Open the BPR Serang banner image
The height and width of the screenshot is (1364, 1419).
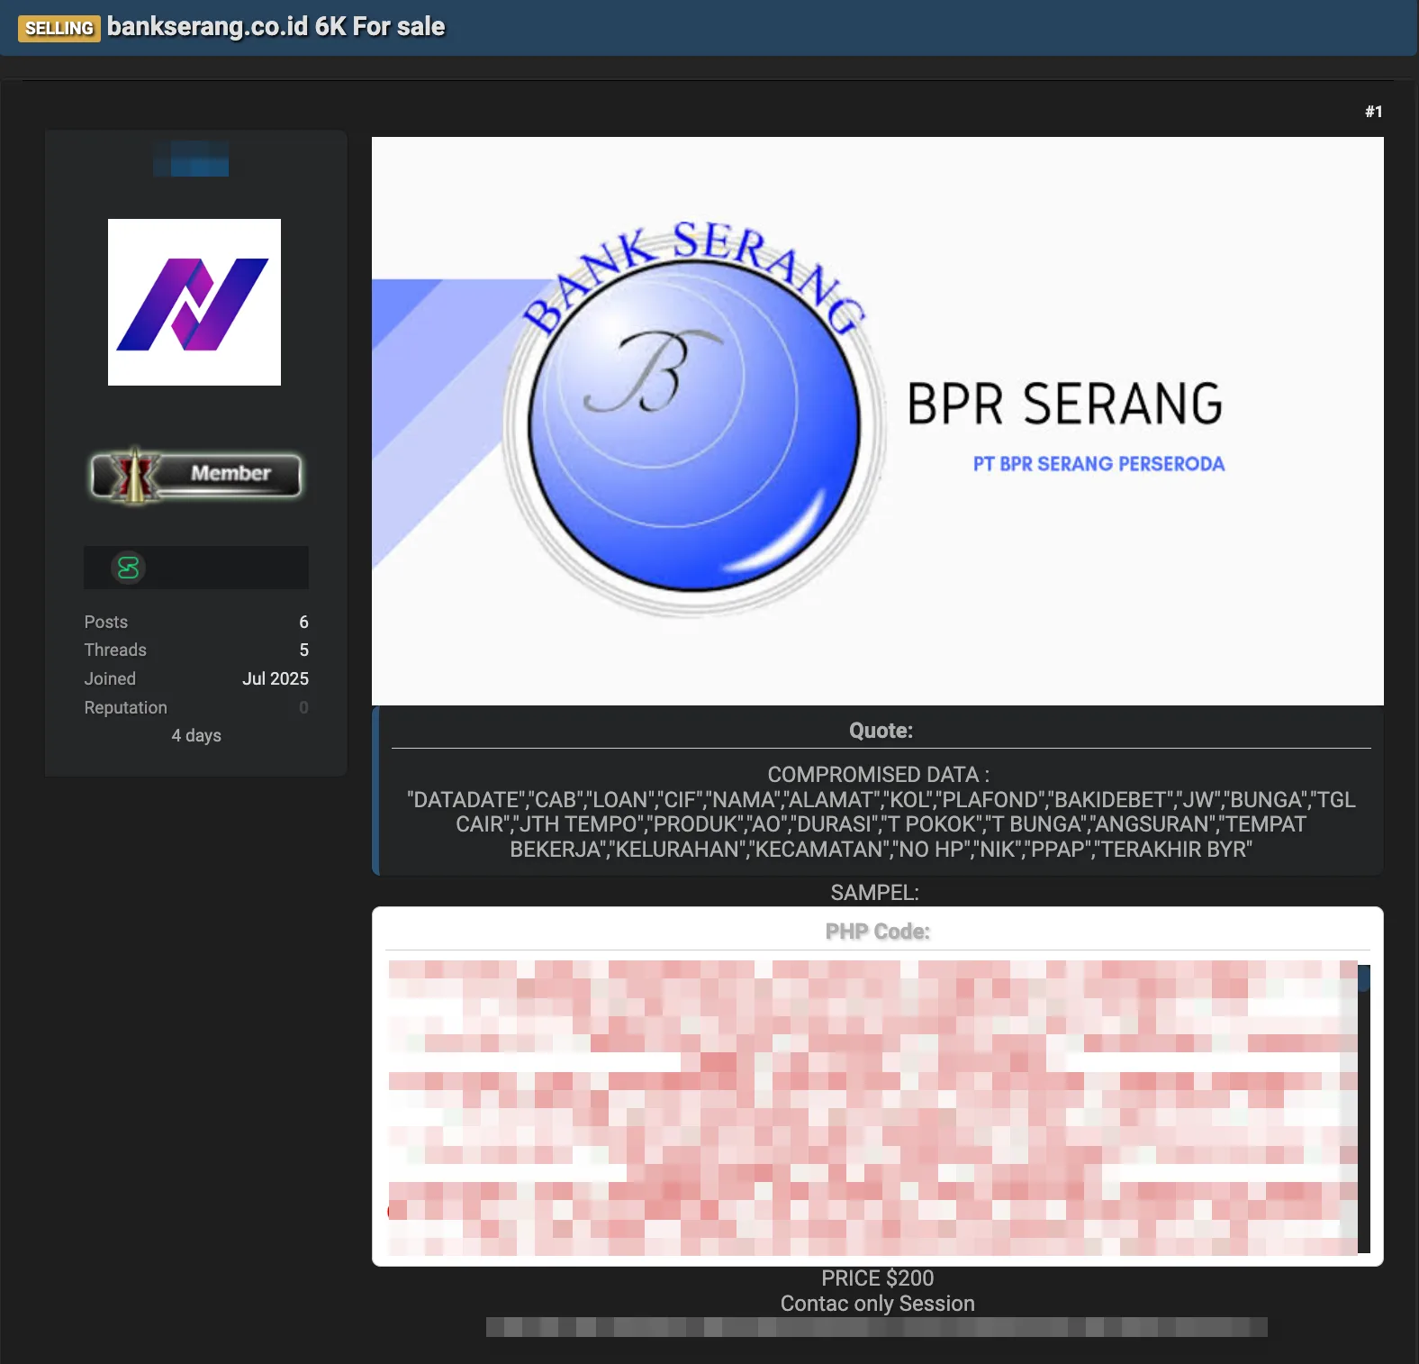coord(877,421)
